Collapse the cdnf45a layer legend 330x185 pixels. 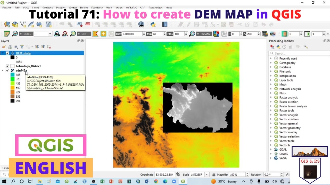click(3, 70)
